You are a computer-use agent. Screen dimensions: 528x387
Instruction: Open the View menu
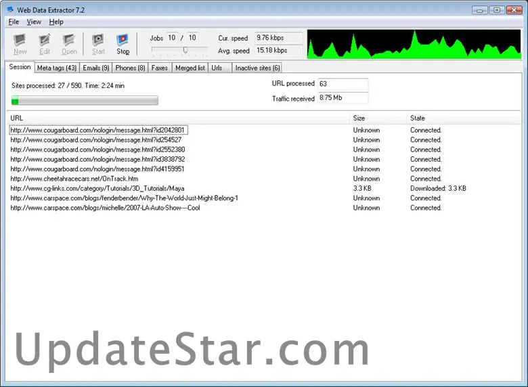[34, 22]
